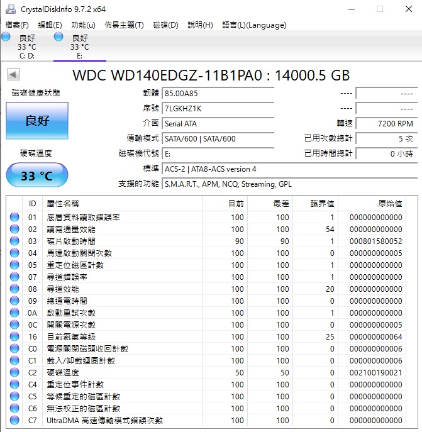Image resolution: width=422 pixels, height=432 pixels.
Task: Click the previous disk arrow button
Action: [13, 74]
